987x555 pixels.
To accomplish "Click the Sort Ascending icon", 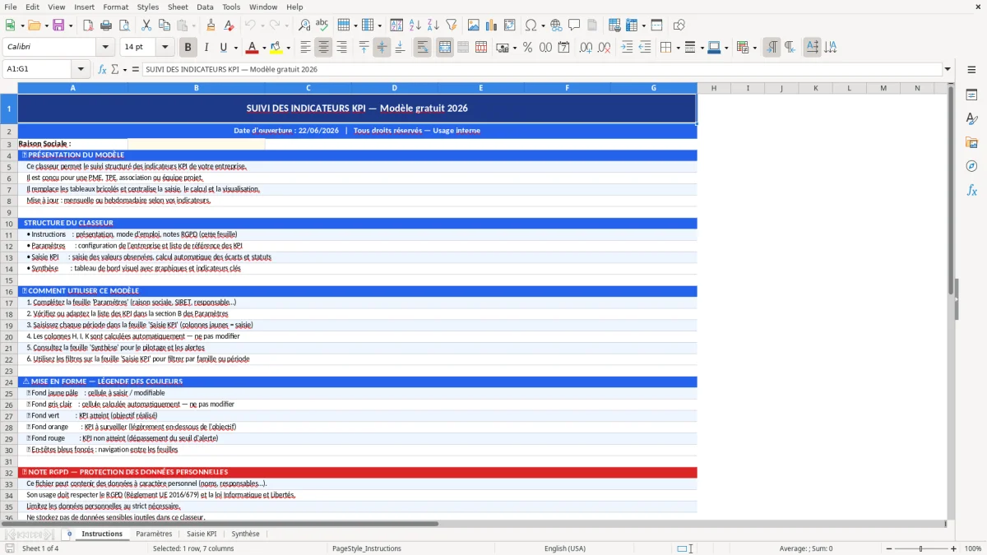I will [415, 25].
